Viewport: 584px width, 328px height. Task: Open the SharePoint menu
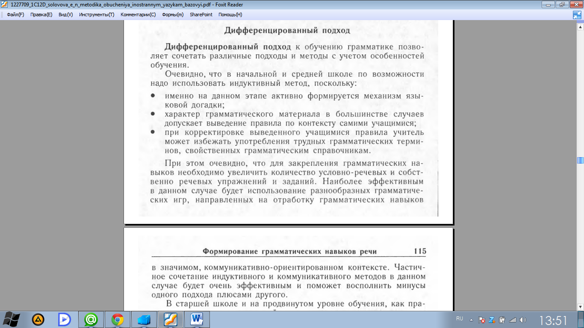pos(201,14)
